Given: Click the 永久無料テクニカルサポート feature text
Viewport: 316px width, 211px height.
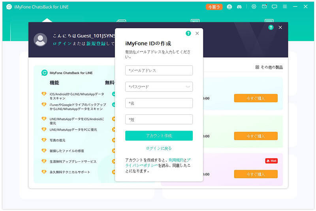Looking at the screenshot, I should click(x=70, y=172).
